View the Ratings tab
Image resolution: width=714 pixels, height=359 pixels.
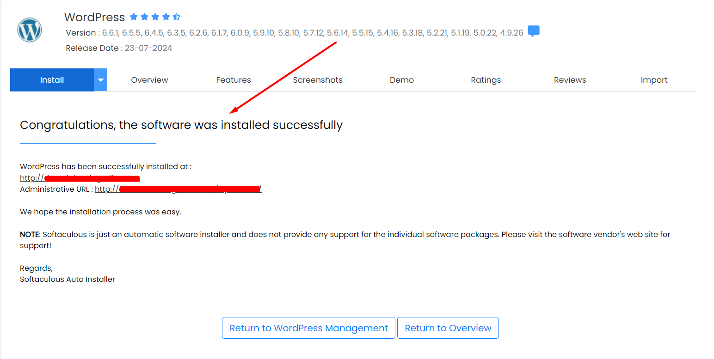click(x=486, y=80)
